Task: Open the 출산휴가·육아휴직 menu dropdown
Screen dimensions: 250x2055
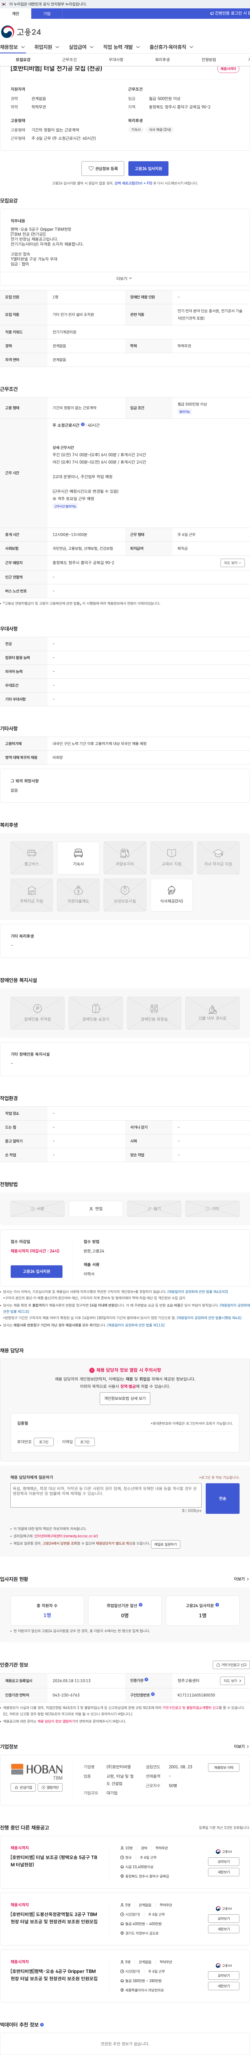Action: point(171,47)
